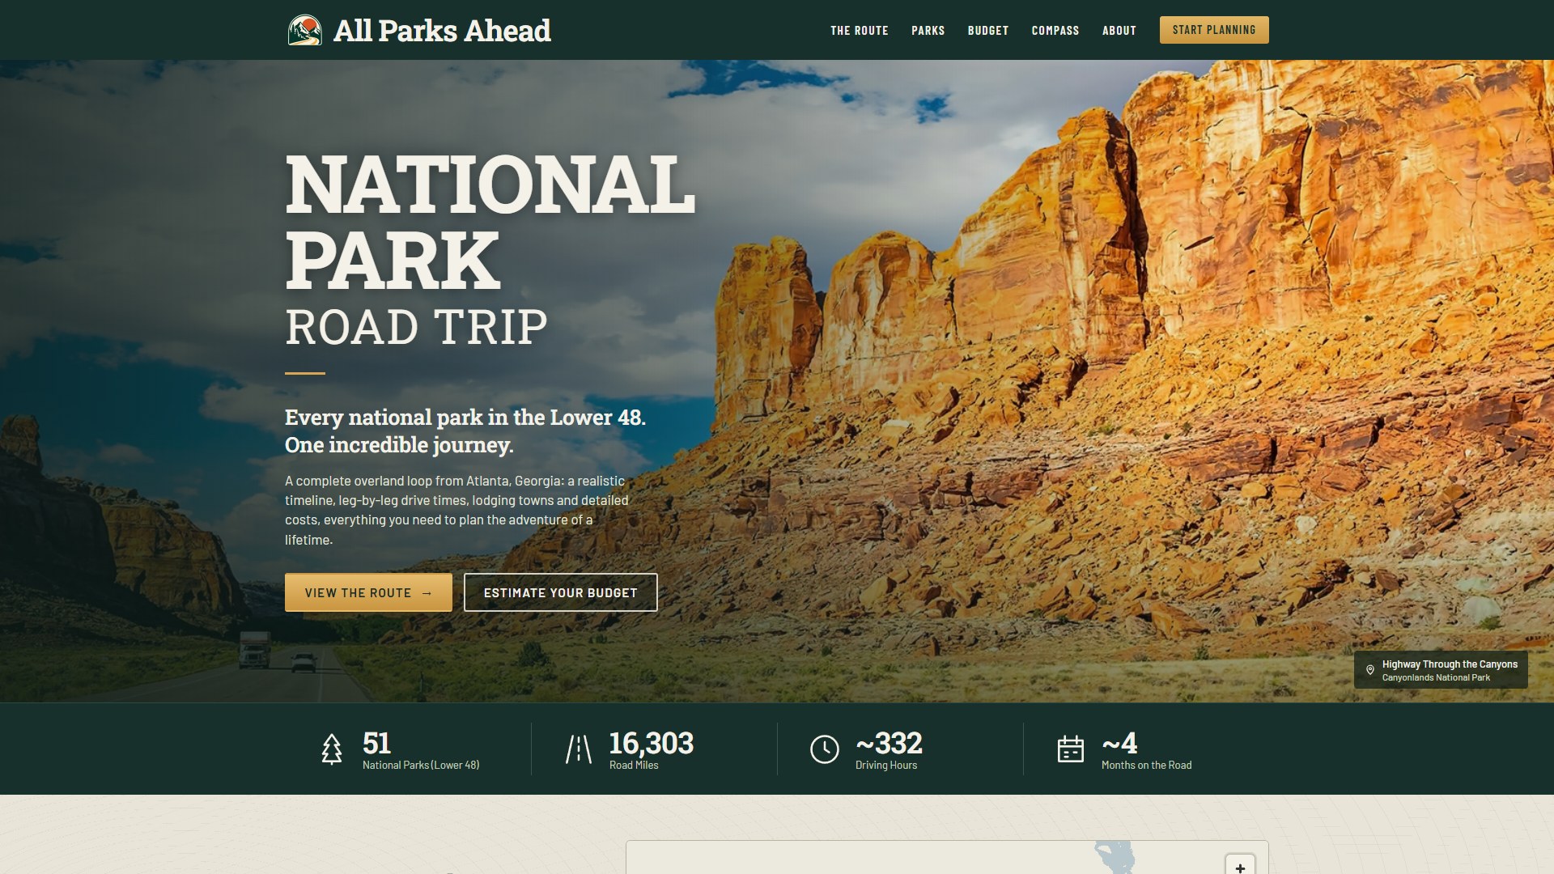Click the Highway Through the Canyons caption
The height and width of the screenshot is (874, 1554).
pos(1449,664)
